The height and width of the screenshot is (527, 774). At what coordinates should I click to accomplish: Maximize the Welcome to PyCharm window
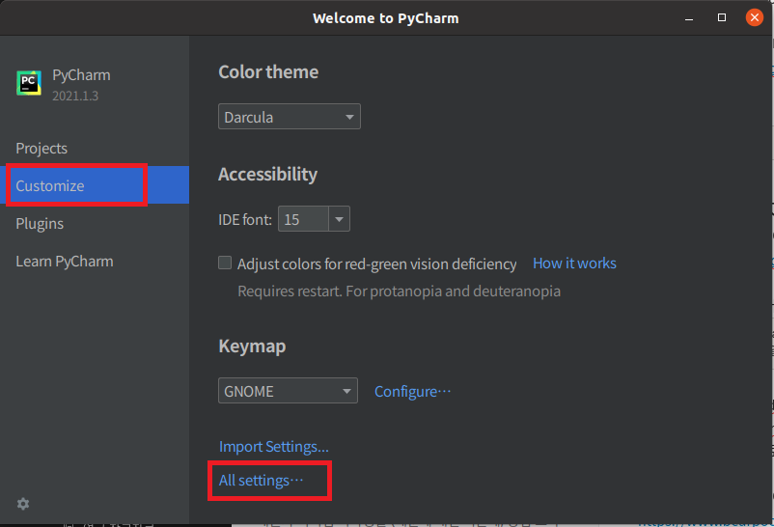(x=722, y=17)
